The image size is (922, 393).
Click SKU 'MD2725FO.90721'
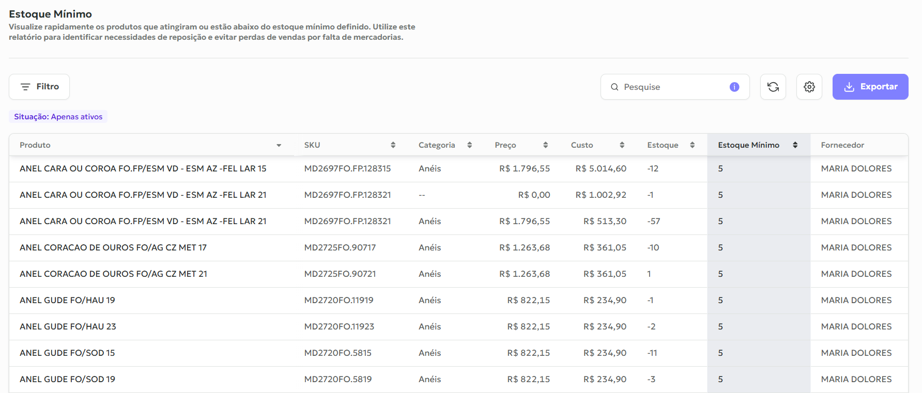coord(340,274)
